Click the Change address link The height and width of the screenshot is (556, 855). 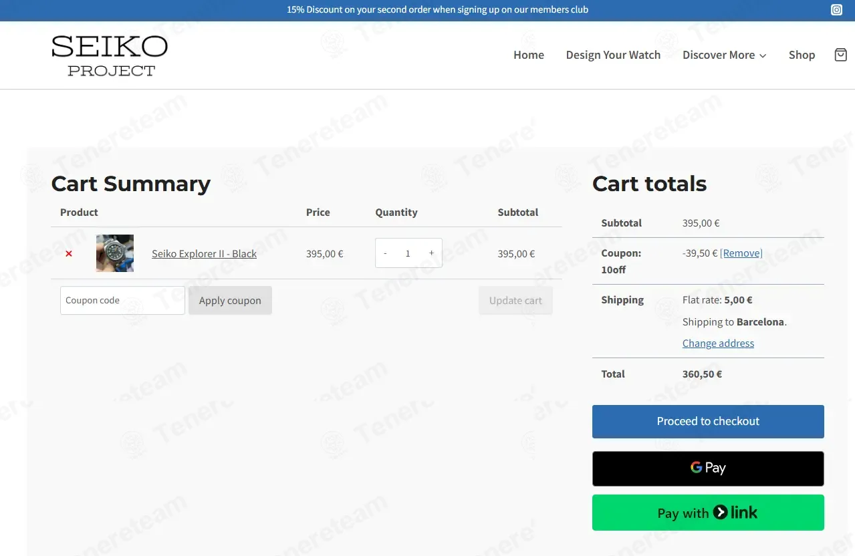[718, 343]
